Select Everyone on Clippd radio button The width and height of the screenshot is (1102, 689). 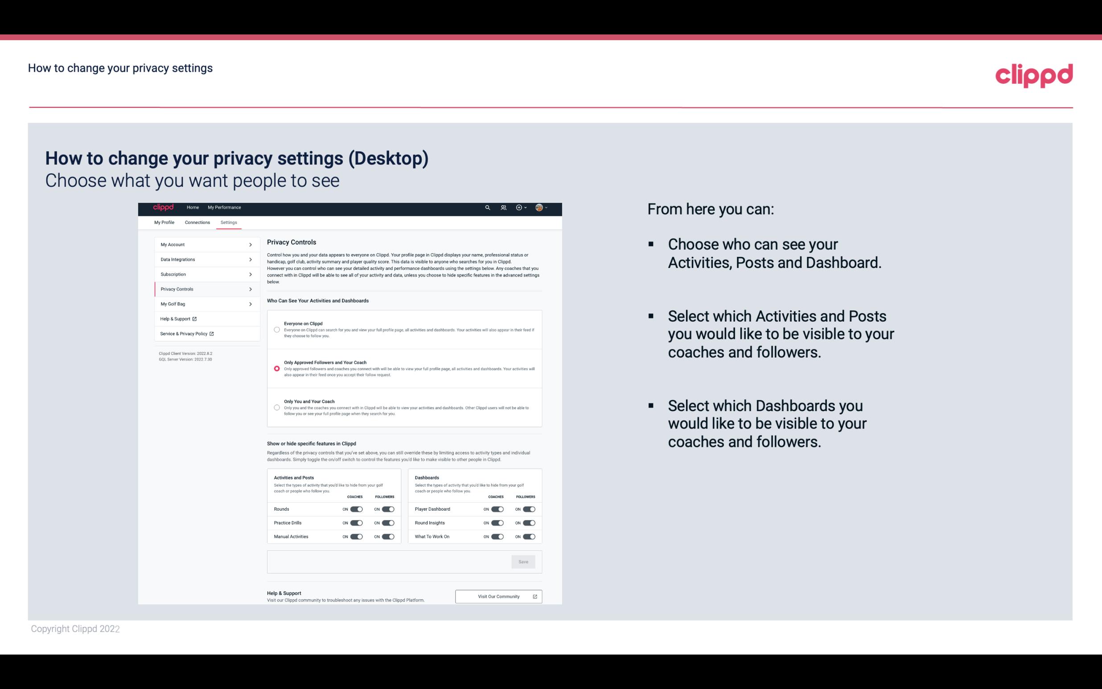coord(277,330)
